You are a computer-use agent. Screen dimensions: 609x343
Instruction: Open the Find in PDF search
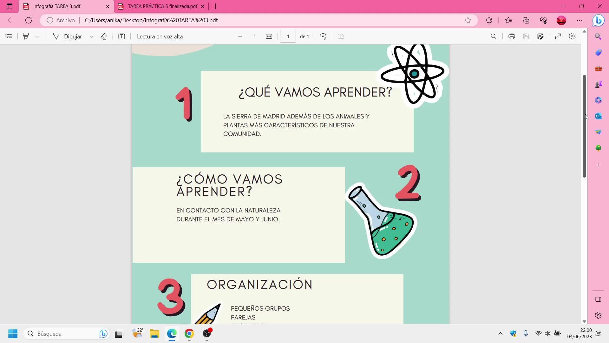pos(494,37)
